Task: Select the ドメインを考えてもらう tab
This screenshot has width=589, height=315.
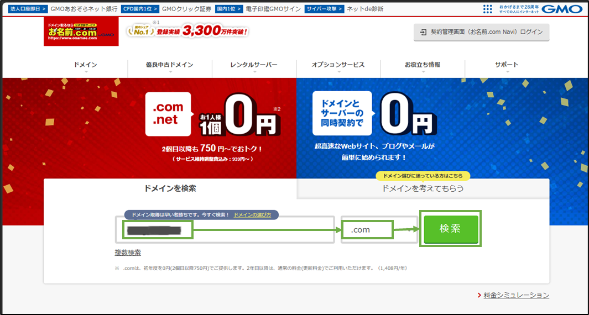Action: [423, 188]
